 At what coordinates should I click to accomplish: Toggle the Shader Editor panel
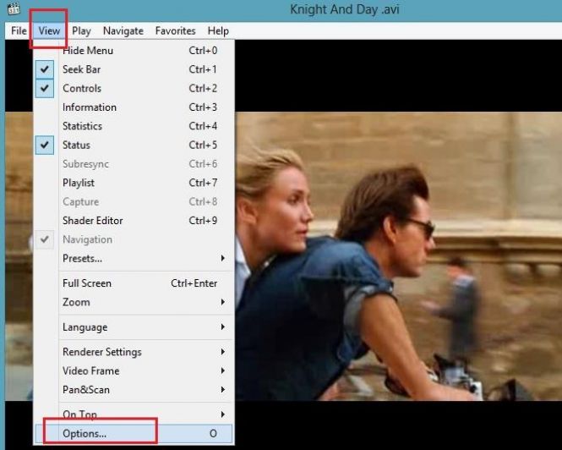(134, 220)
